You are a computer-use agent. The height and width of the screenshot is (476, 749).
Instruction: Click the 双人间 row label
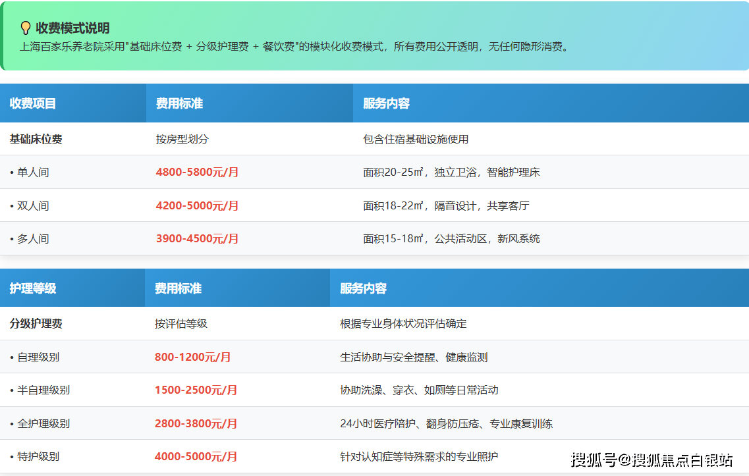click(32, 206)
